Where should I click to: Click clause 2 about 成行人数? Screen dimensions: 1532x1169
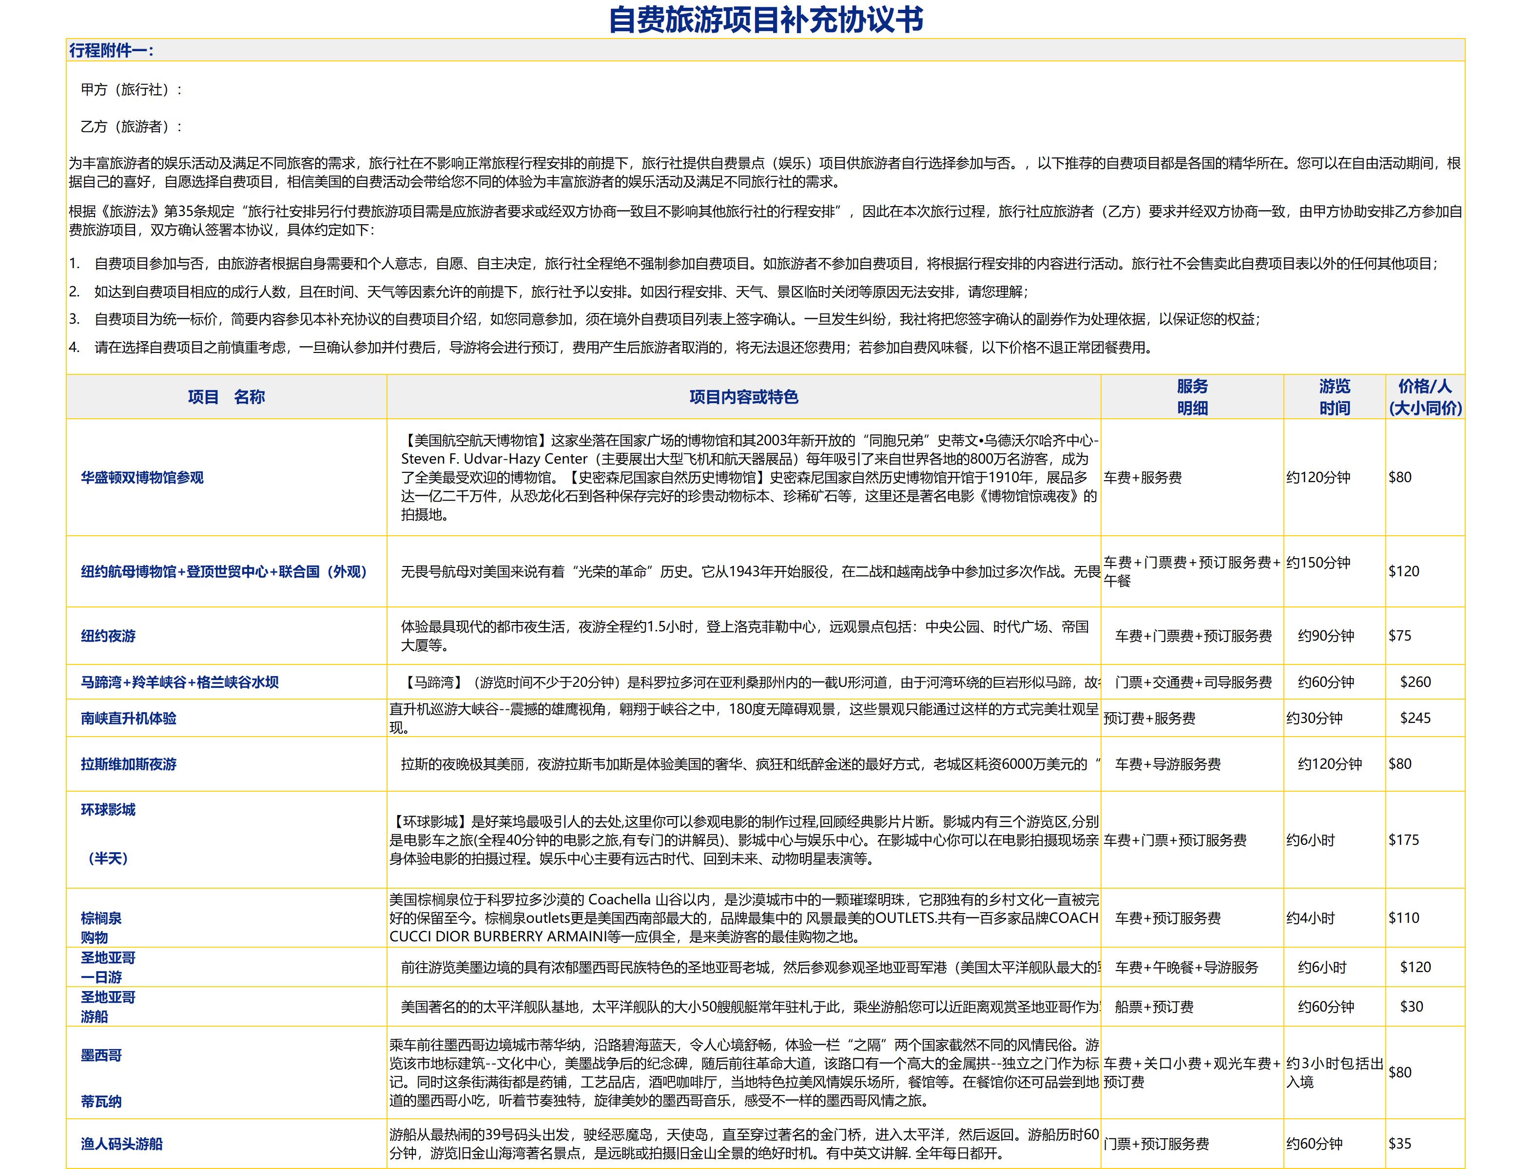(549, 292)
